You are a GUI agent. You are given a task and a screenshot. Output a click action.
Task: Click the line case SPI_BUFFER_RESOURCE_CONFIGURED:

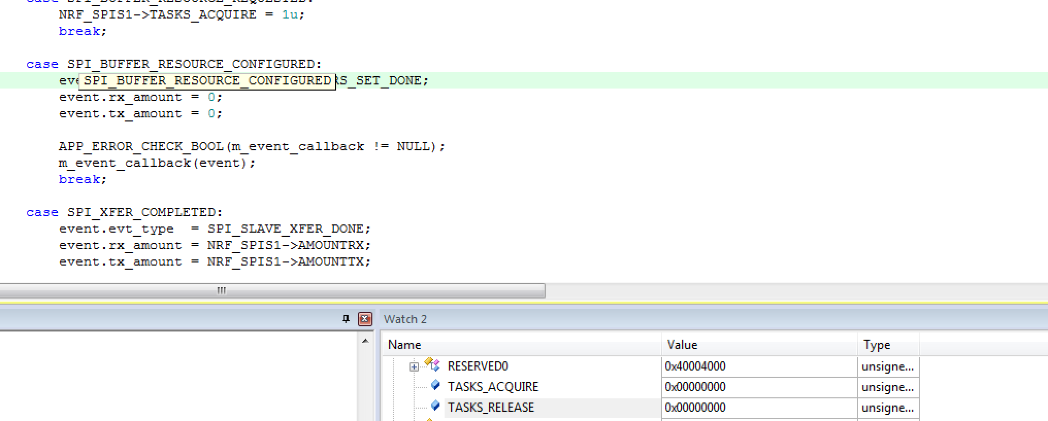[x=174, y=64]
